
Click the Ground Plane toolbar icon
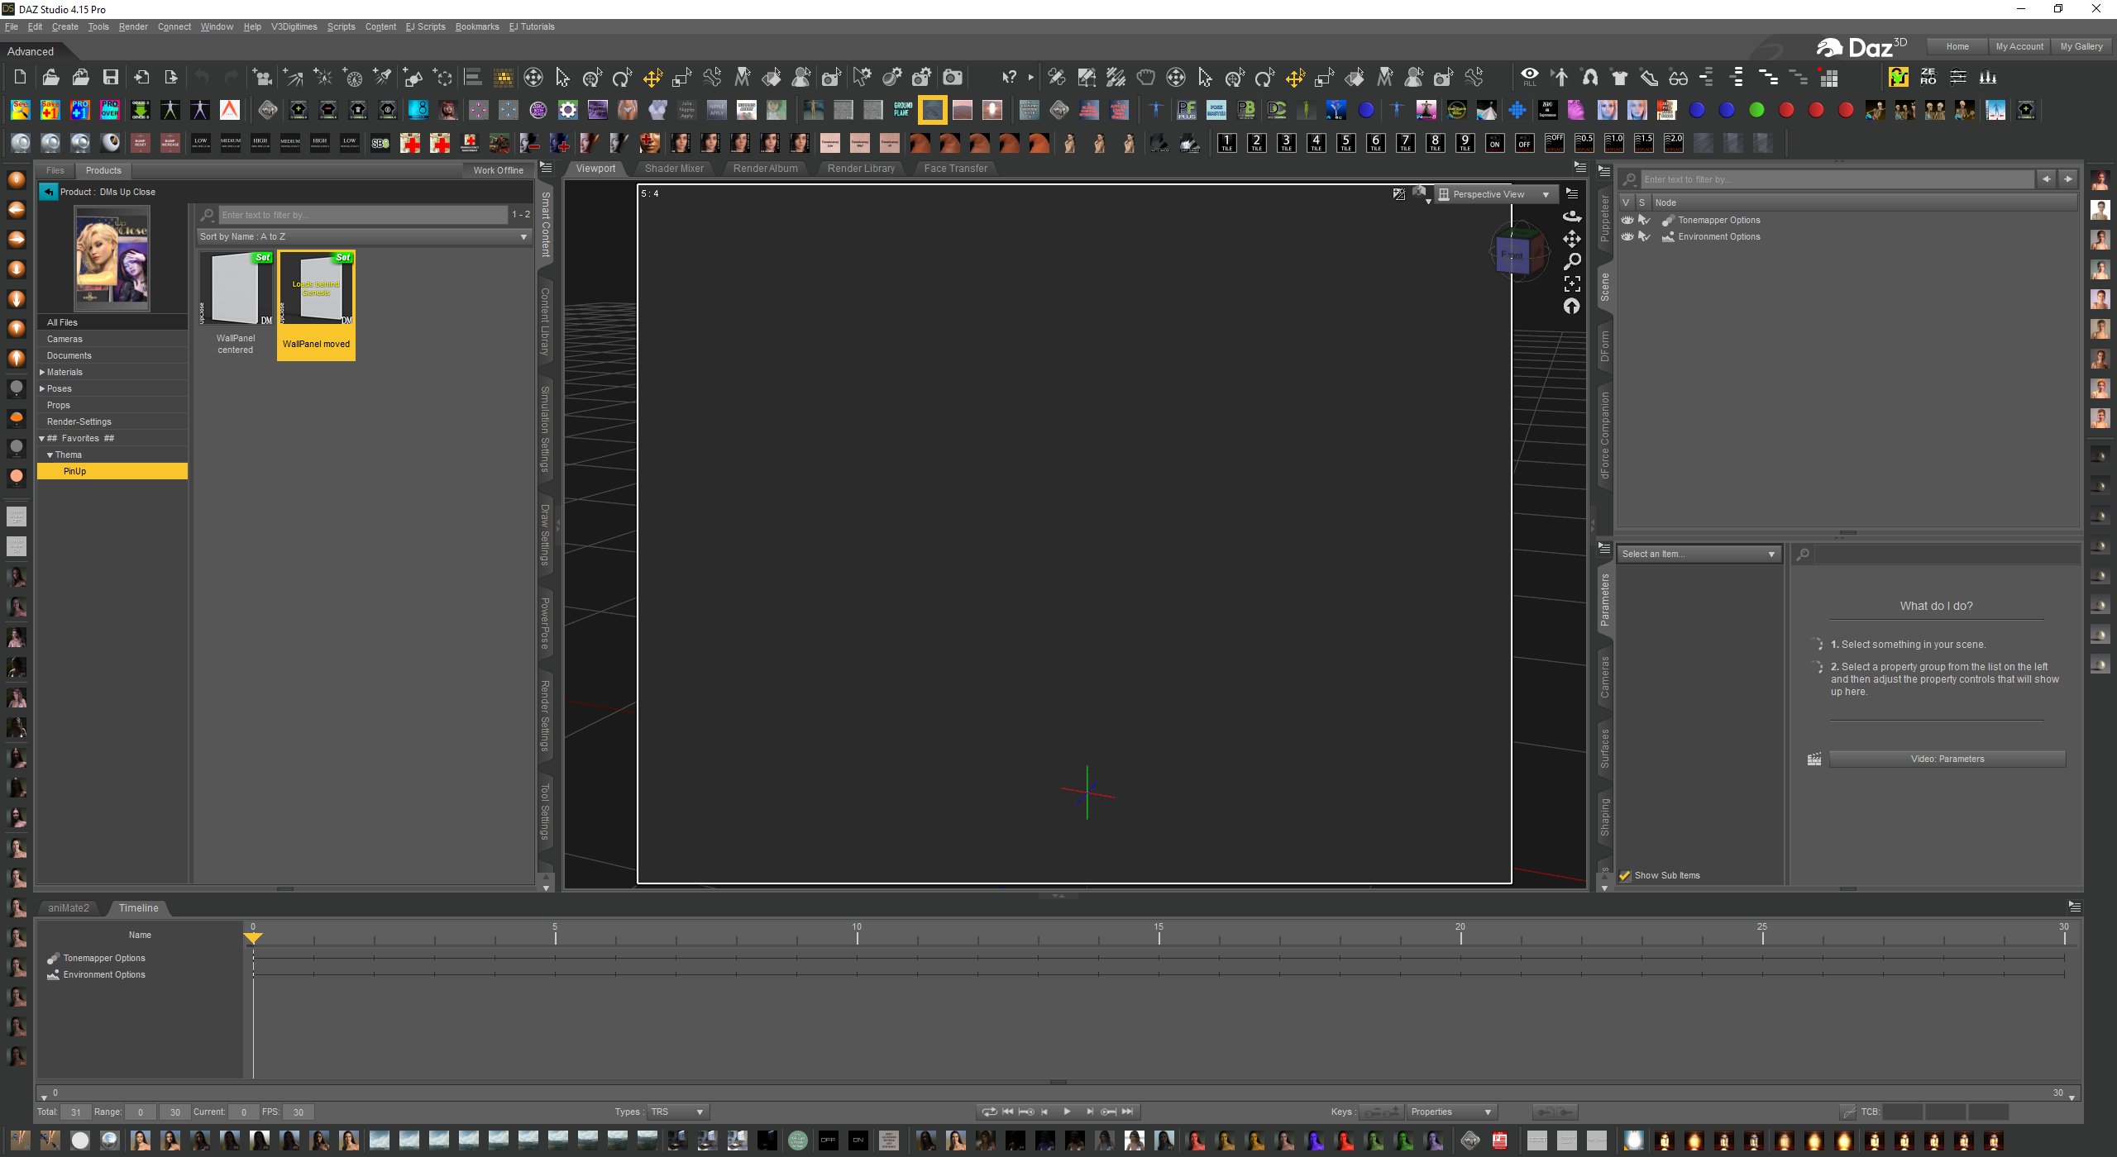(x=902, y=109)
